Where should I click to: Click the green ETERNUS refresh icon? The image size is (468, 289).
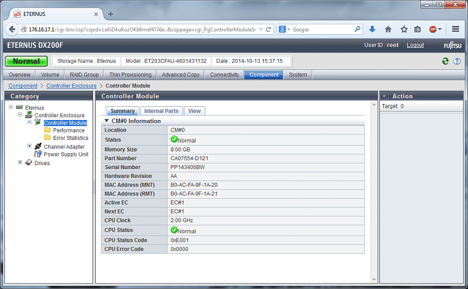pyautogui.click(x=445, y=61)
